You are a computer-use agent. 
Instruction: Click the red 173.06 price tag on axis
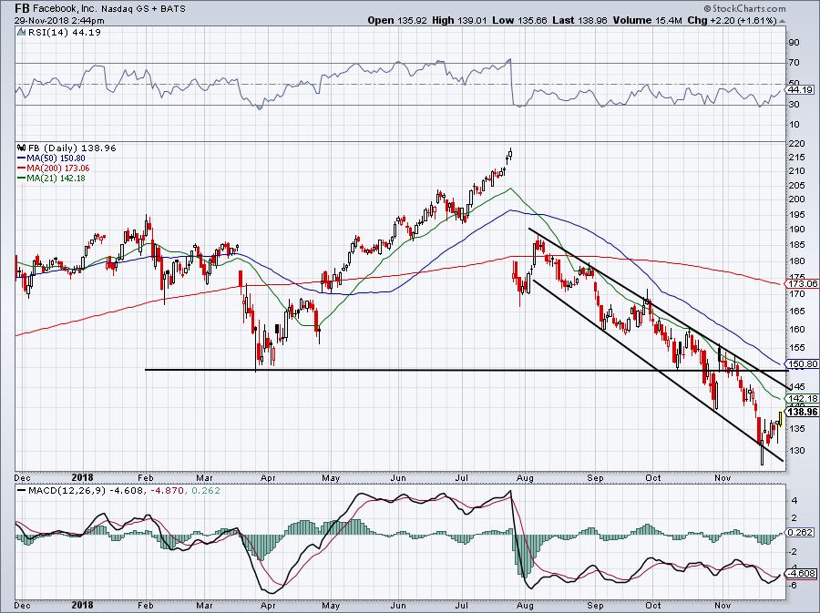click(802, 284)
